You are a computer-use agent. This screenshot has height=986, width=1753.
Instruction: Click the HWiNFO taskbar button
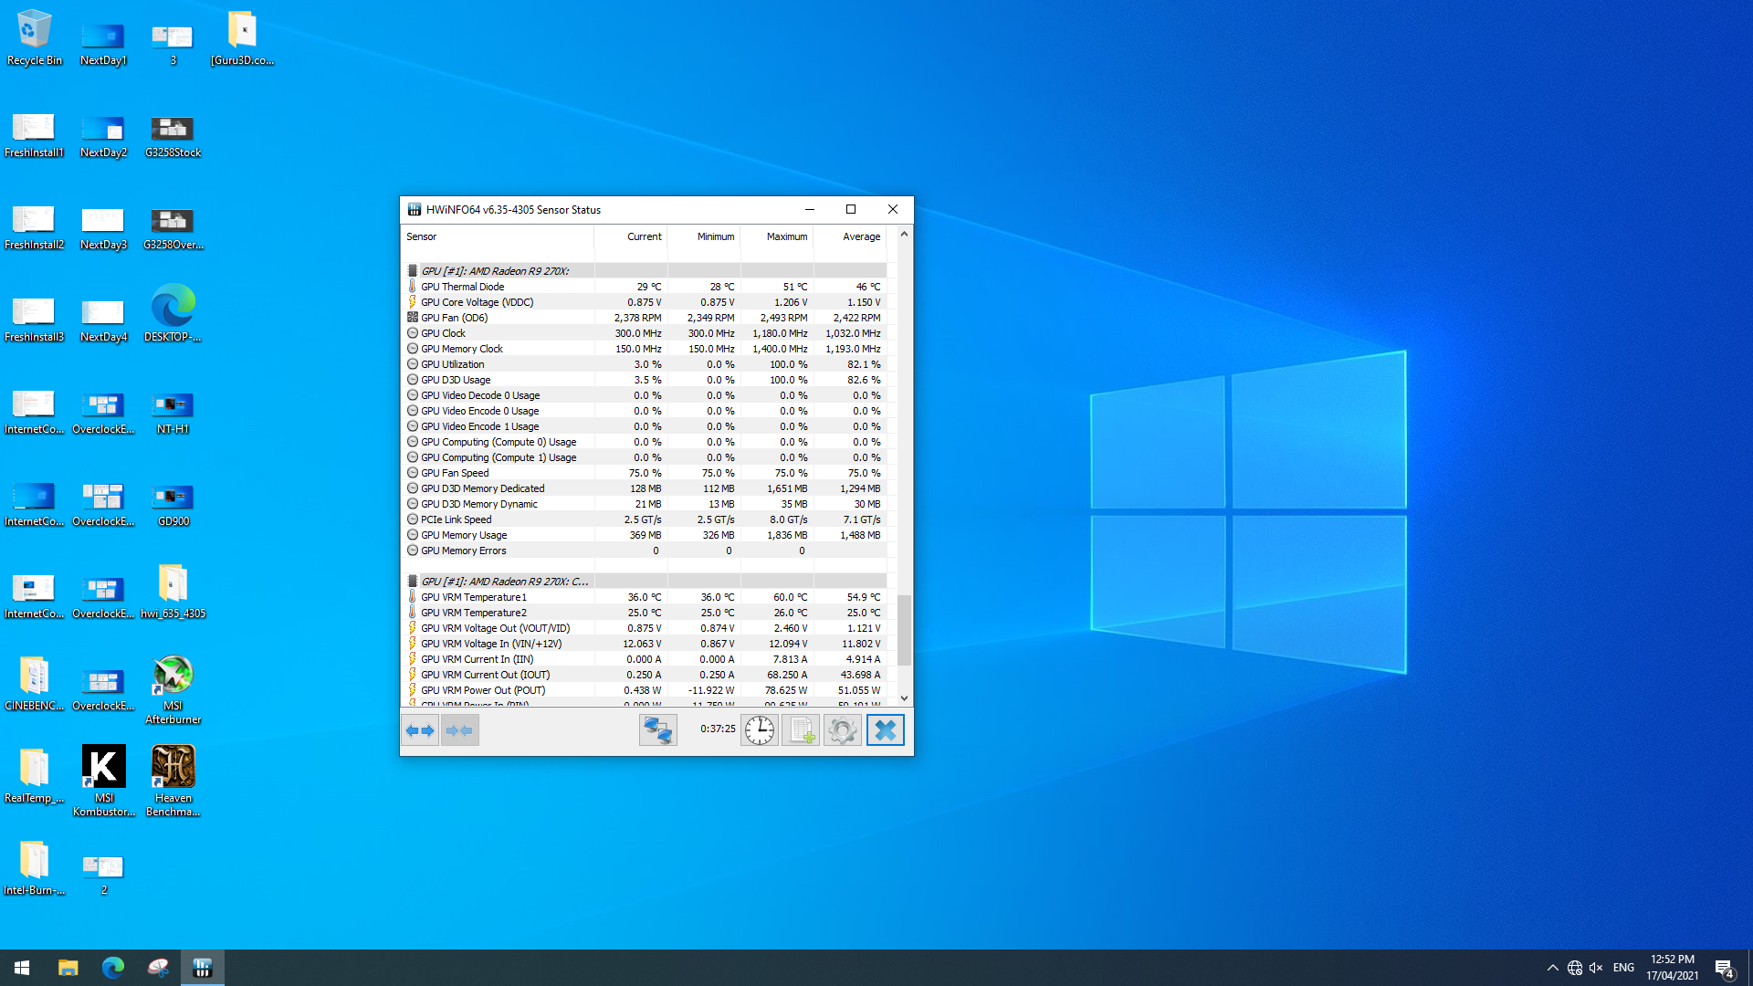tap(203, 968)
